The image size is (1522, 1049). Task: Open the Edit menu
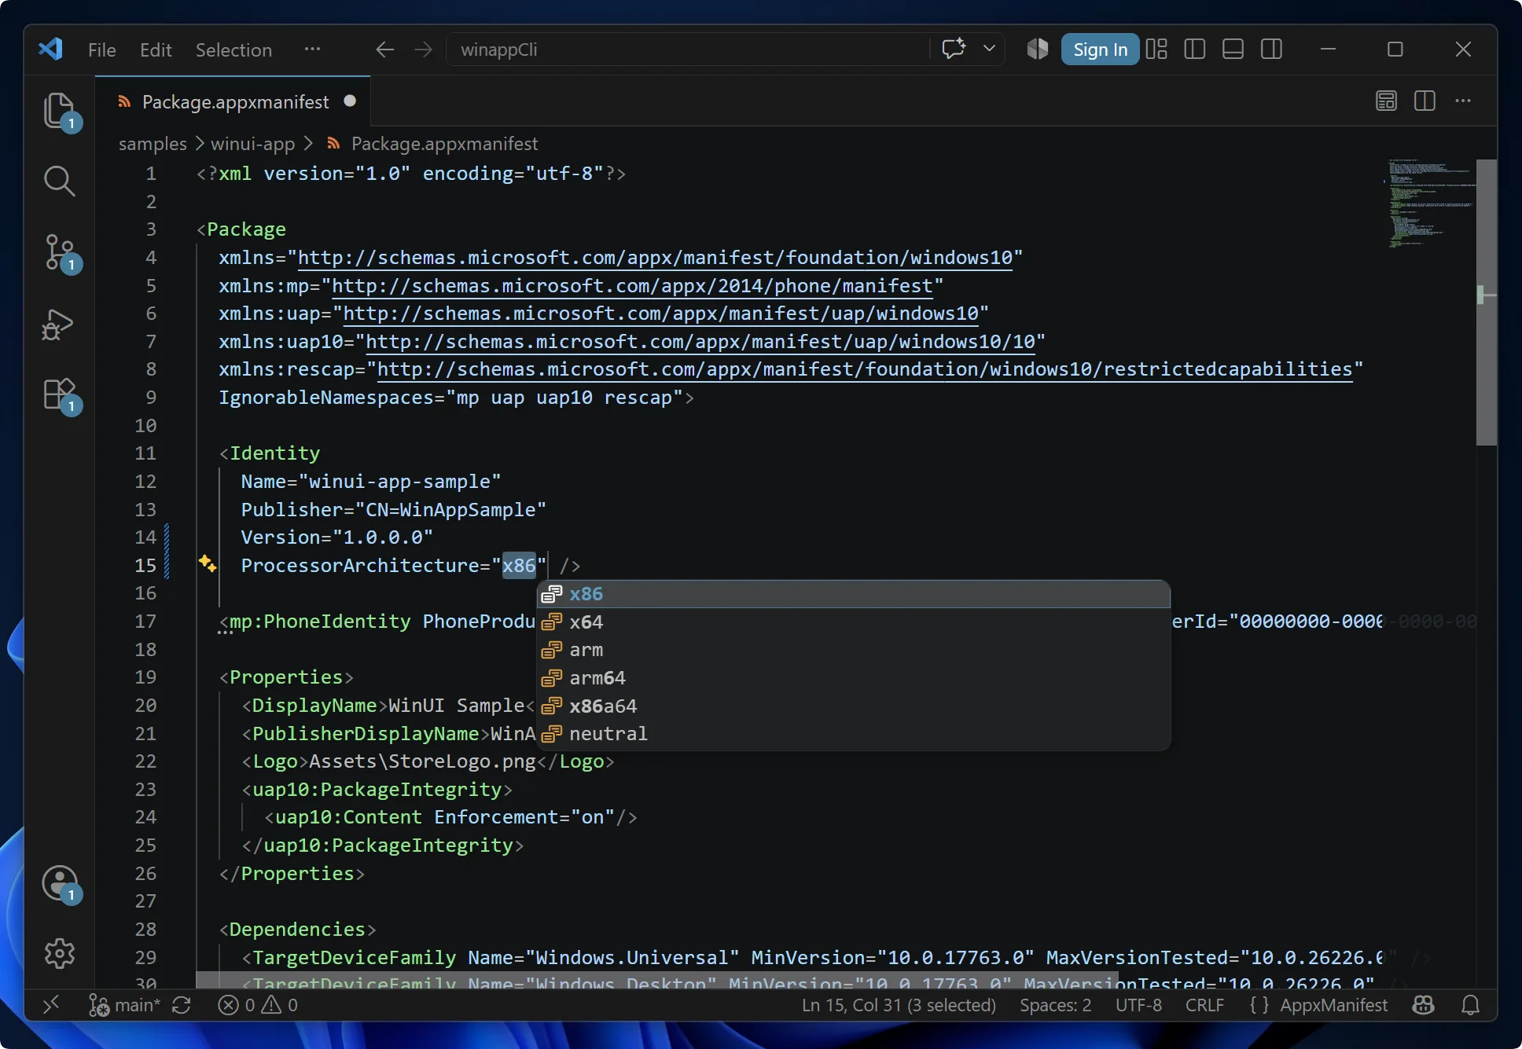[156, 50]
